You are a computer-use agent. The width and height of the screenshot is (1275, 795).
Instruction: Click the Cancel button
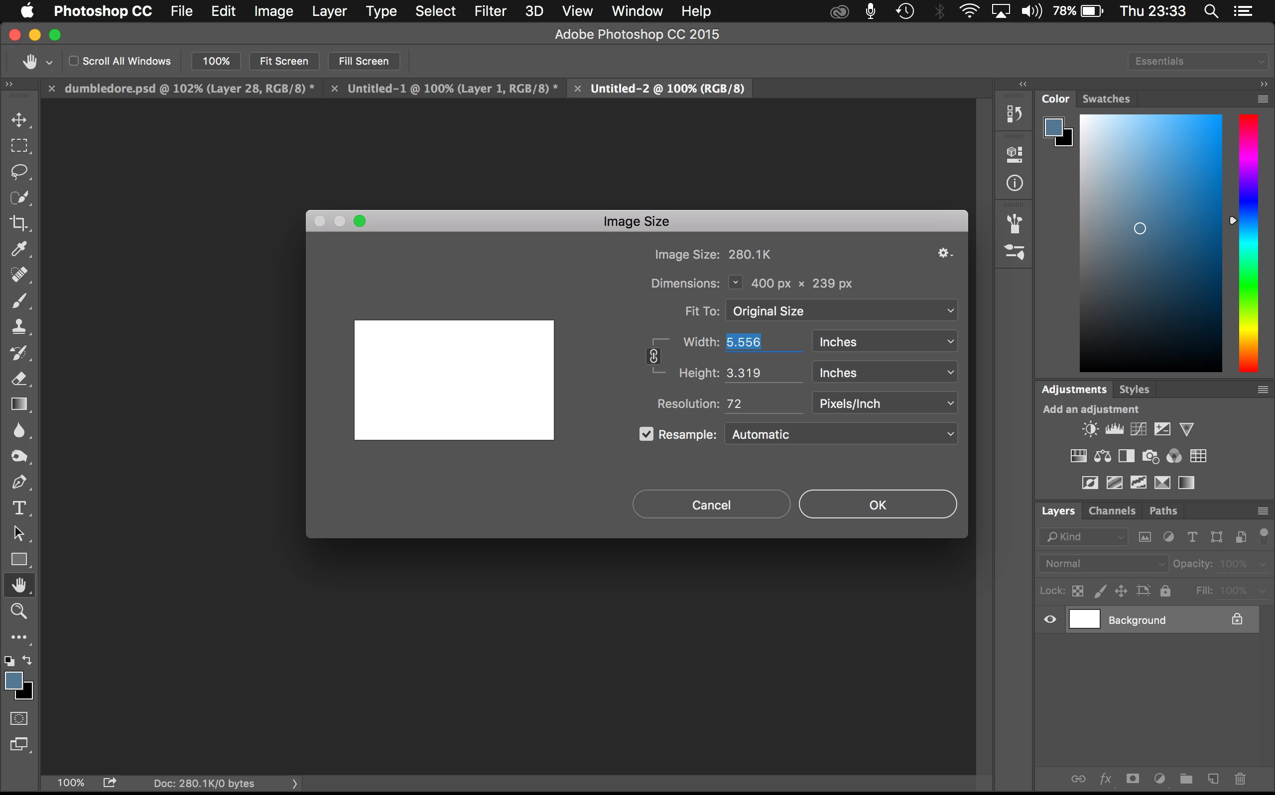click(x=711, y=504)
